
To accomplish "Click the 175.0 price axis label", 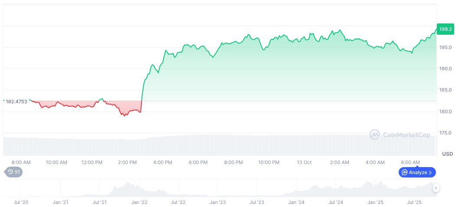I will point(445,133).
